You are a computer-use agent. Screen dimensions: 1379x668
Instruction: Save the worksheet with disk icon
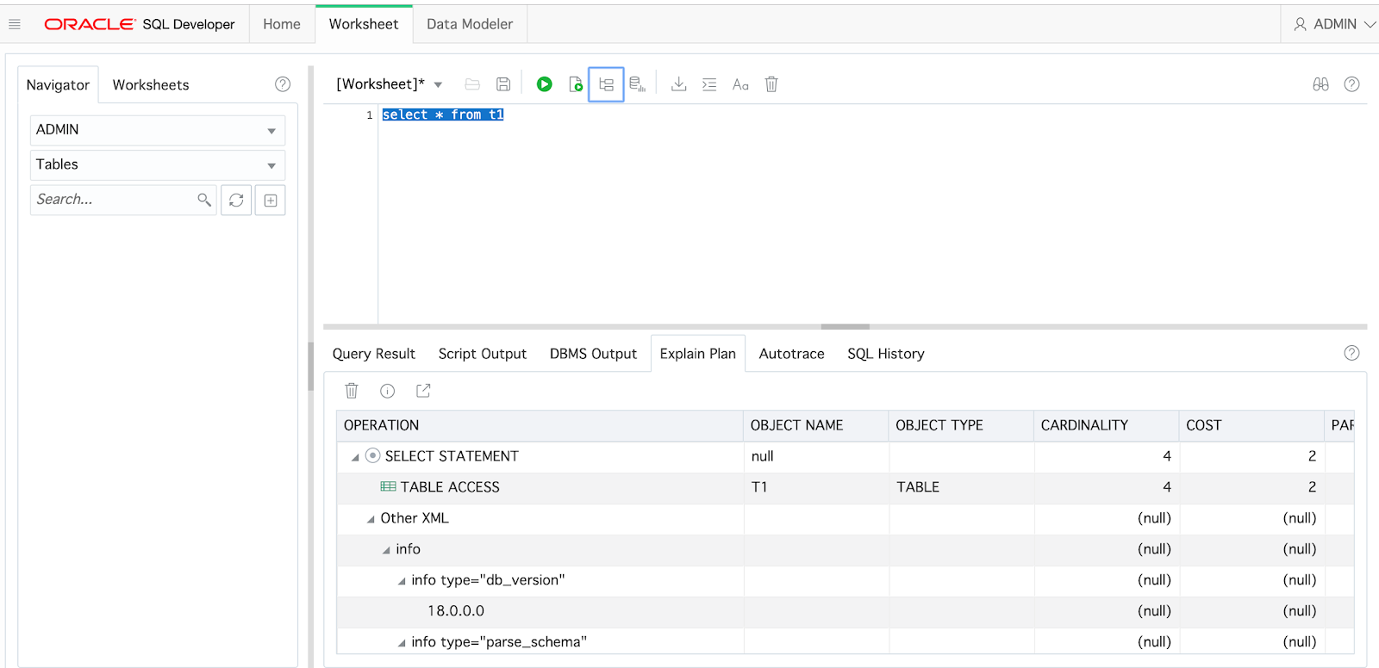pos(503,84)
